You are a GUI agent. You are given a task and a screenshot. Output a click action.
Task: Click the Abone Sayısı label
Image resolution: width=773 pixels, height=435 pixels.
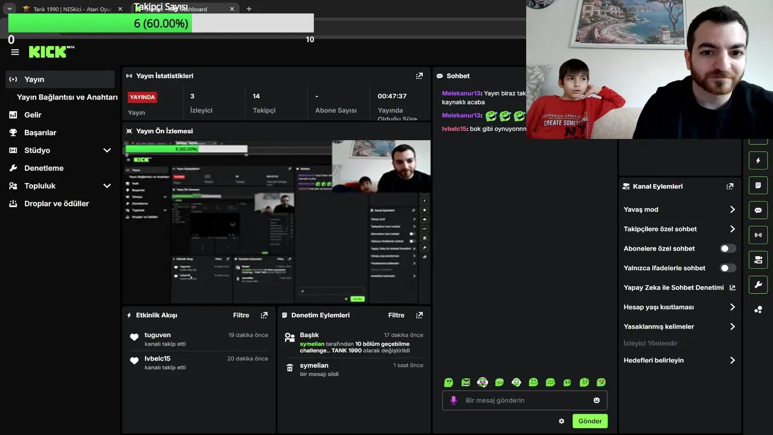pyautogui.click(x=336, y=111)
